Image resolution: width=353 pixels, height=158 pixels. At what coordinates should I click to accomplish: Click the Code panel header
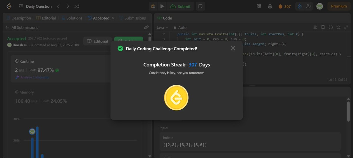point(165,18)
